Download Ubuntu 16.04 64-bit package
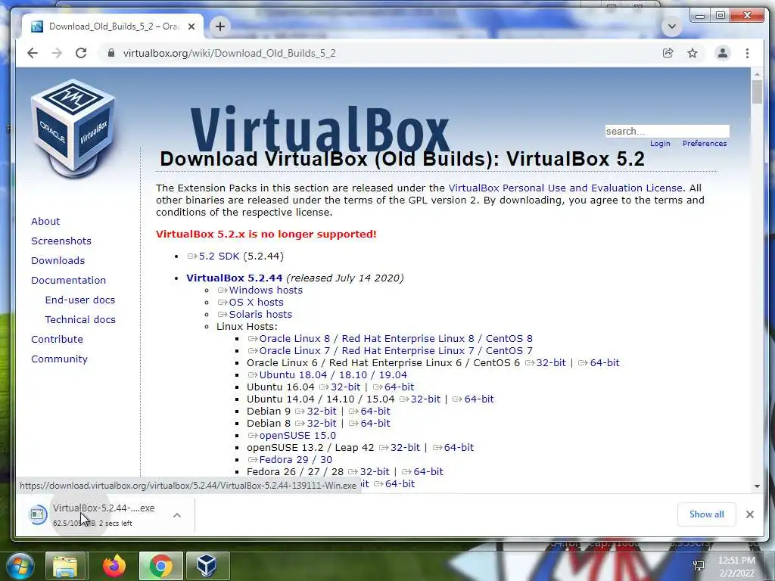This screenshot has width=775, height=581. pyautogui.click(x=394, y=387)
